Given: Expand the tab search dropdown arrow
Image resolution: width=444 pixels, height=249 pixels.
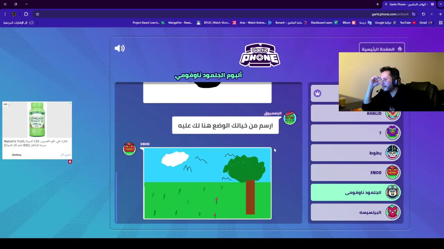Looking at the screenshot, I should pyautogui.click(x=441, y=4).
